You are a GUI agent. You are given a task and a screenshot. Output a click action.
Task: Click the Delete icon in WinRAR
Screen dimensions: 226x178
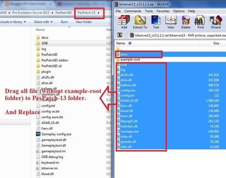pos(186,22)
